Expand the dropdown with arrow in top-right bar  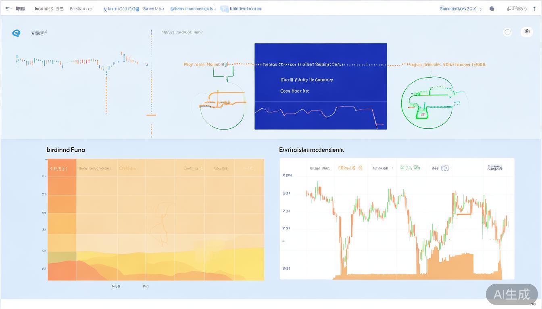(x=460, y=8)
